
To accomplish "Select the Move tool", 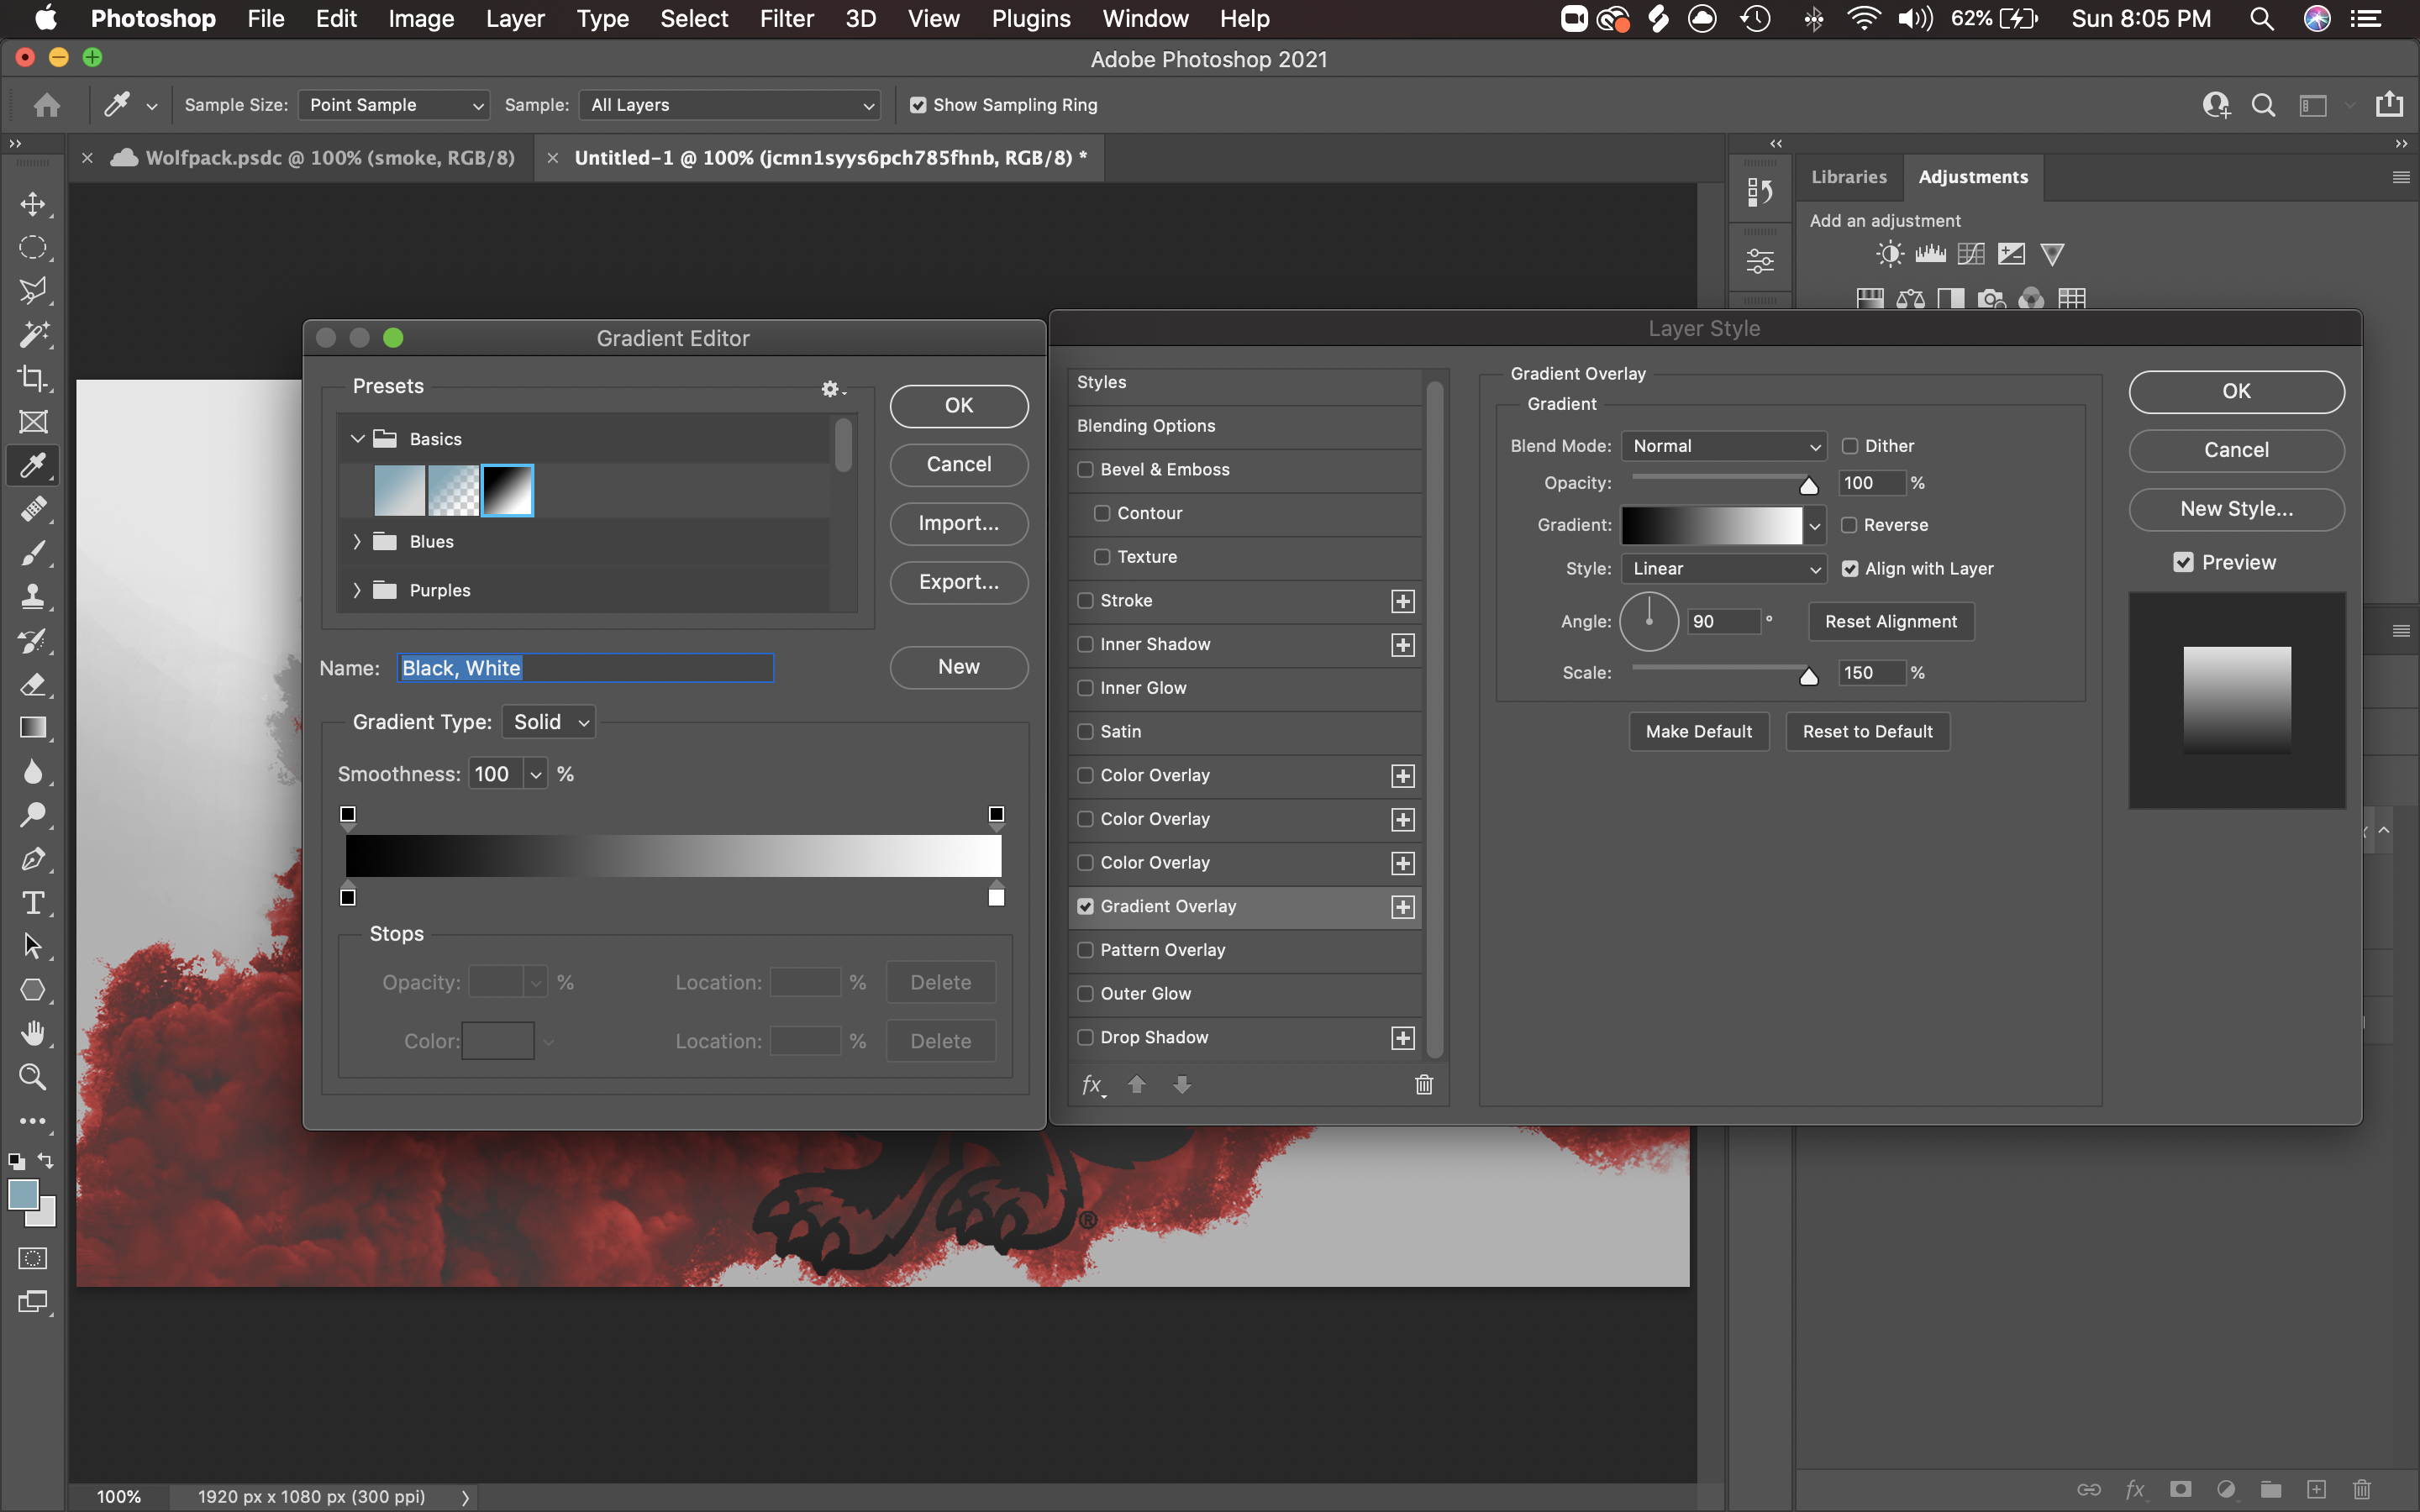I will [x=33, y=204].
